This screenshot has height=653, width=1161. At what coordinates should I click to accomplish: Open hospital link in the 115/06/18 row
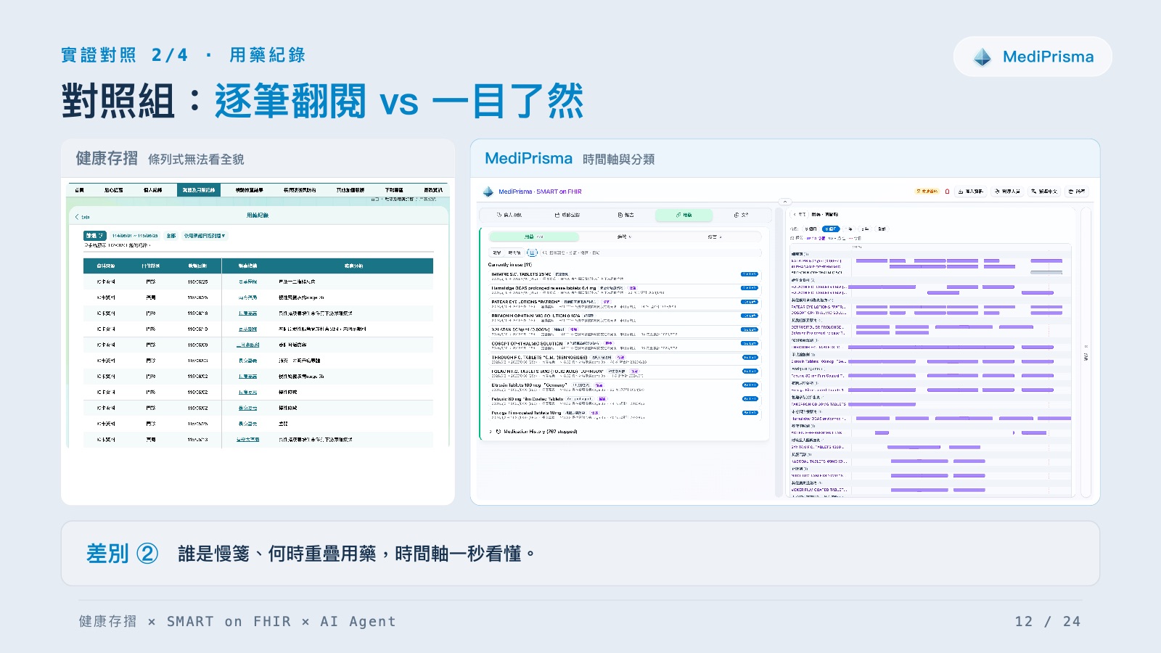[x=248, y=313]
